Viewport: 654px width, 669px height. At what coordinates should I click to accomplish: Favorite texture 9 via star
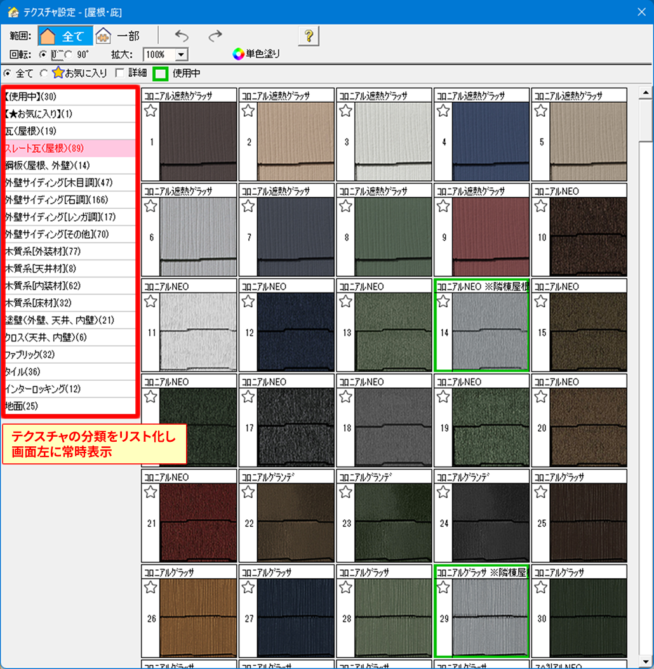tap(443, 206)
